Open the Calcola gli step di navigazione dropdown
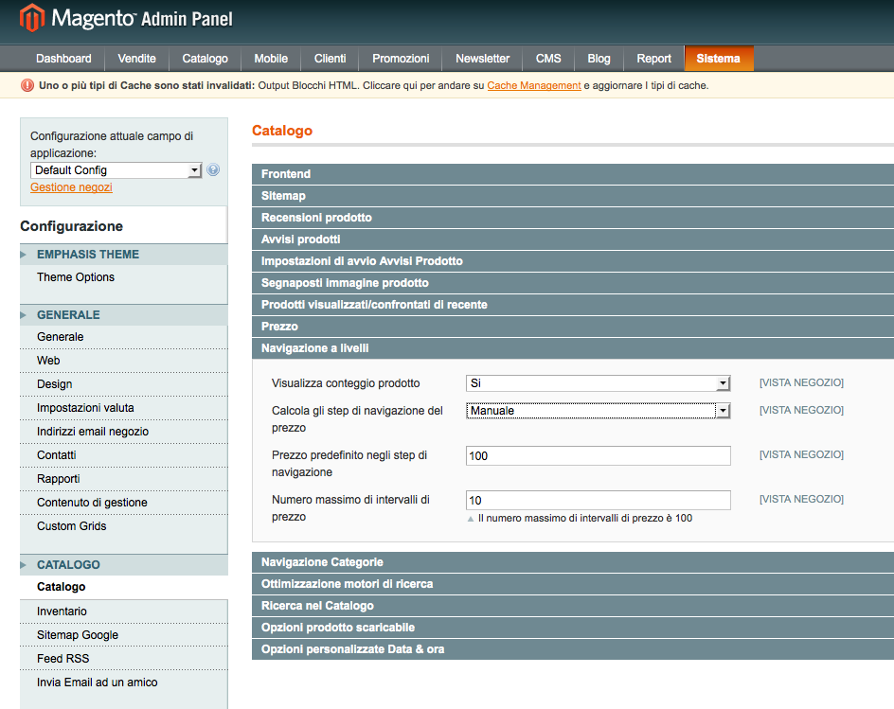Image resolution: width=894 pixels, height=709 pixels. [598, 411]
